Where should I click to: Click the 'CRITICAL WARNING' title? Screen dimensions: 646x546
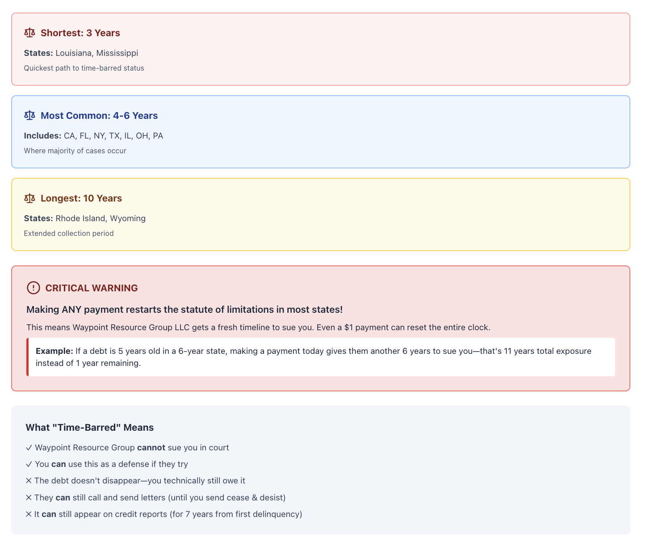point(92,288)
